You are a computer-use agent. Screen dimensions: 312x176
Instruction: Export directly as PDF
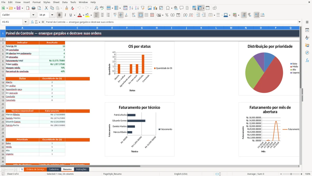click(x=28, y=8)
